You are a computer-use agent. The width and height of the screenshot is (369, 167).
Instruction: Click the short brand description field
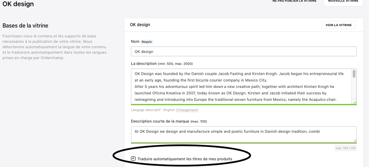coord(244,135)
